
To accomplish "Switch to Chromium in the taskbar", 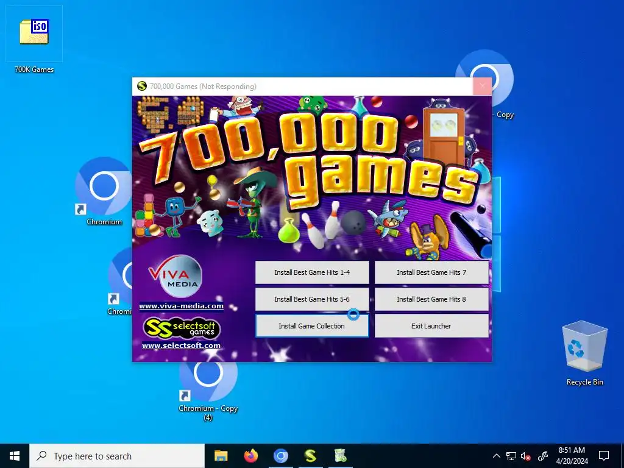I will pos(280,456).
